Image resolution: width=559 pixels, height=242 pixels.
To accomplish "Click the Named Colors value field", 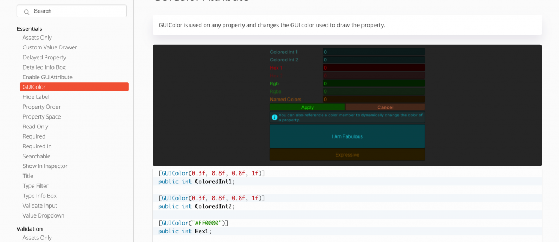I will pyautogui.click(x=373, y=100).
